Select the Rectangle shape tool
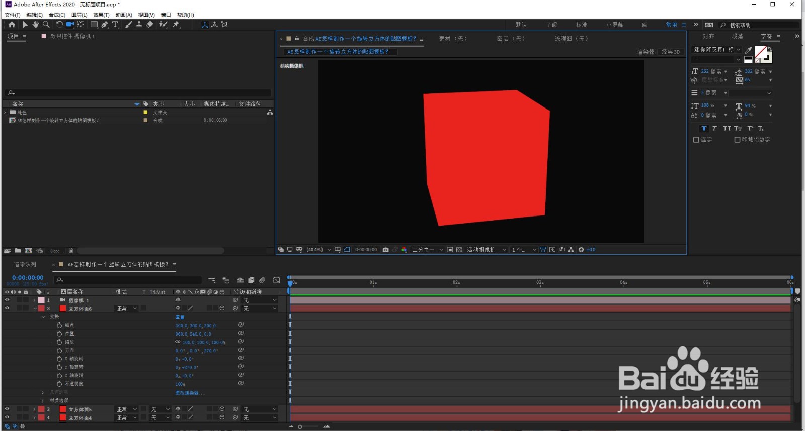 [94, 24]
